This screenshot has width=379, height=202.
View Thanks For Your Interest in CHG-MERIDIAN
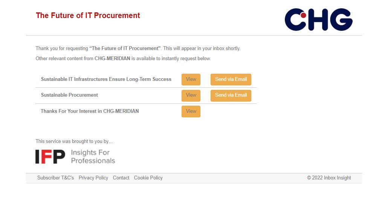191,111
